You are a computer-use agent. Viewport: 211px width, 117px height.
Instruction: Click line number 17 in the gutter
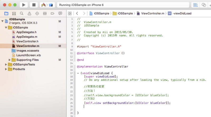(x=71, y=73)
